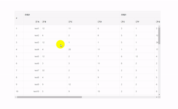Image resolution: width=178 pixels, height=109 pixels.
Task: Click the edit icon in column F header
Action: point(136,22)
